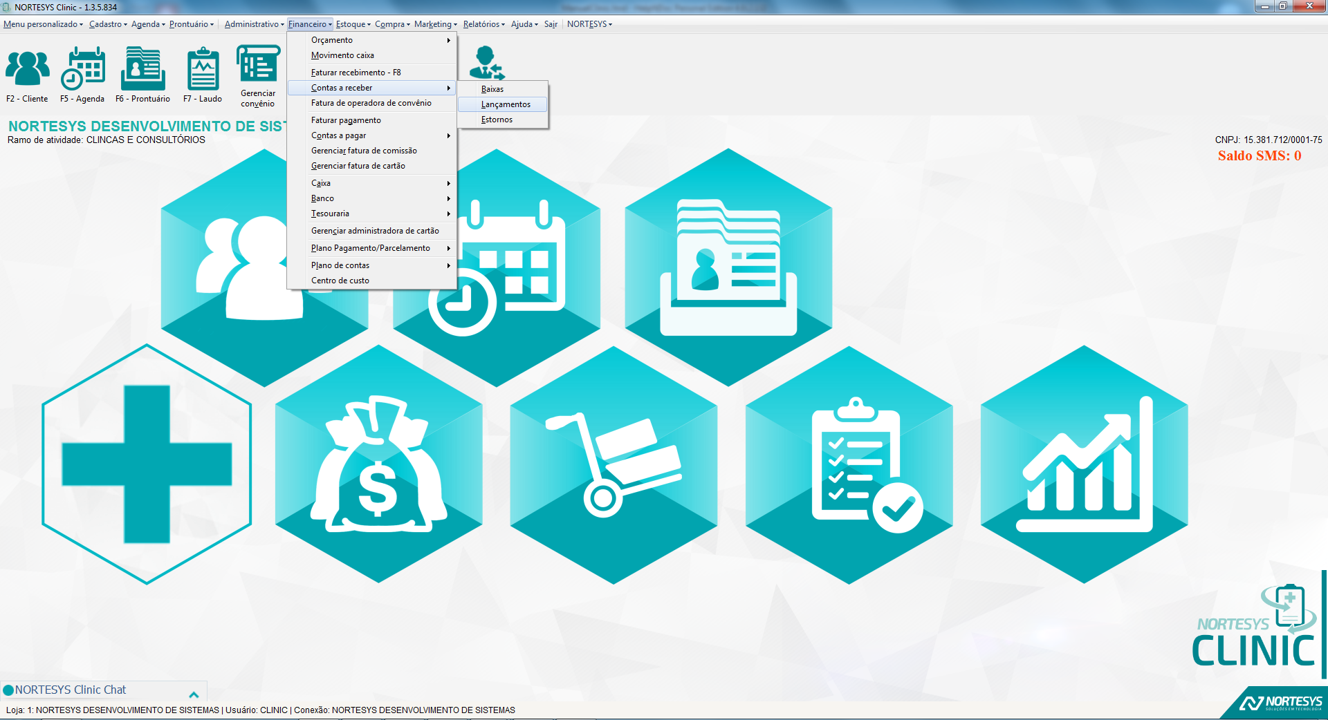1328x720 pixels.
Task: Click the CNPJ number text
Action: click(x=1269, y=140)
